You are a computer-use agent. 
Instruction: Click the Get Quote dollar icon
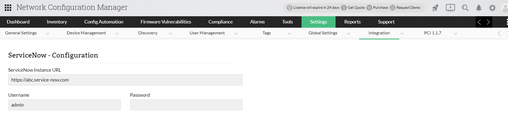344,7
